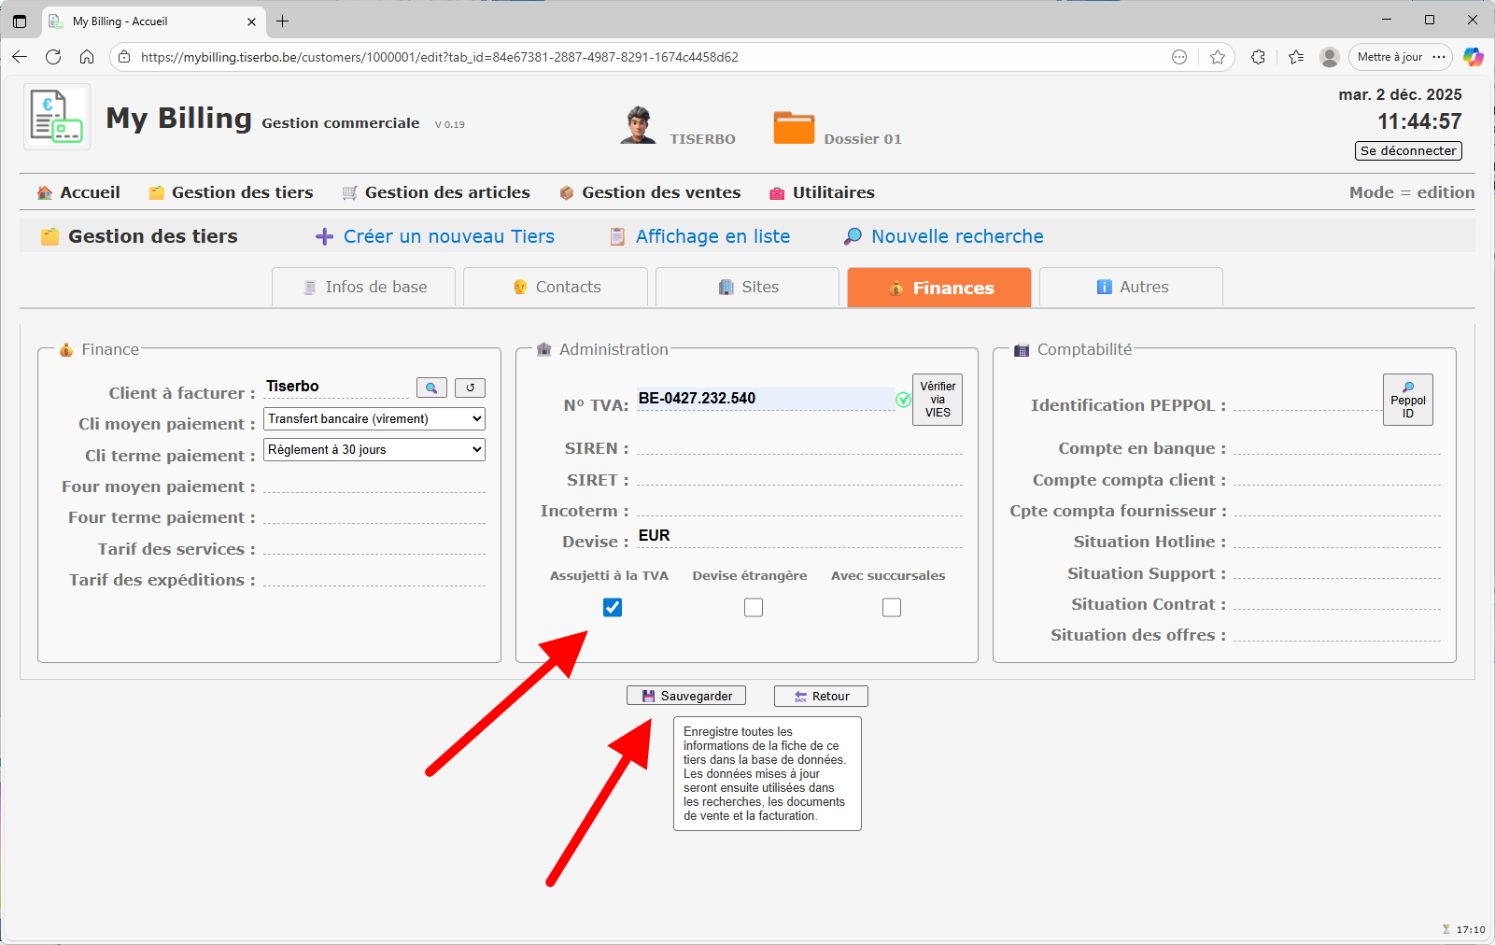Uncheck Assujetti à la TVA
The height and width of the screenshot is (945, 1495).
point(612,607)
